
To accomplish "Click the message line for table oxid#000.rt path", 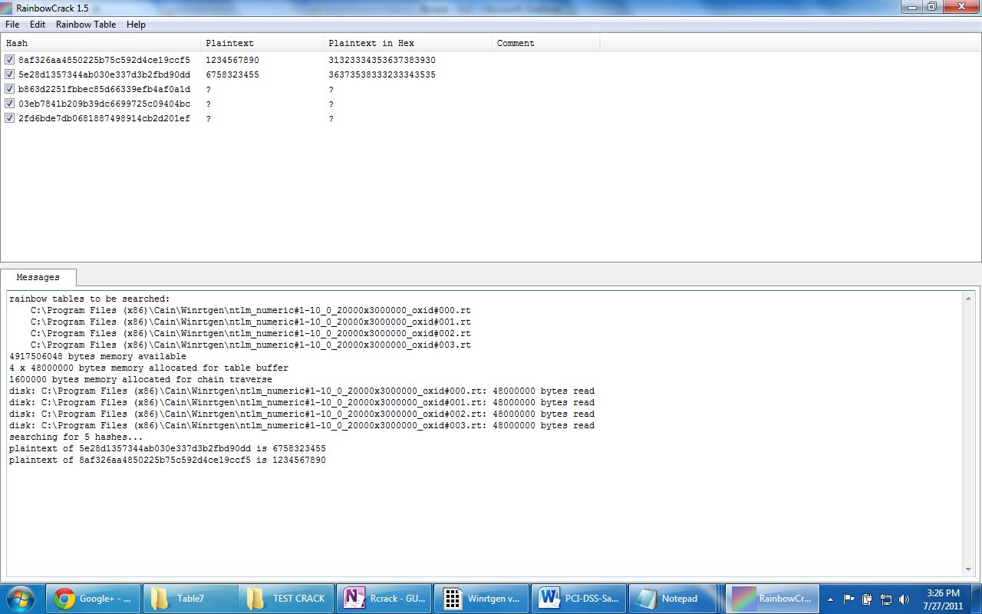I will [251, 310].
